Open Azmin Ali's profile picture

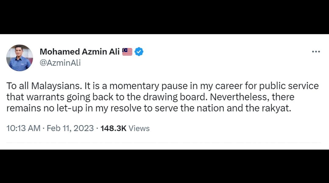pyautogui.click(x=19, y=58)
